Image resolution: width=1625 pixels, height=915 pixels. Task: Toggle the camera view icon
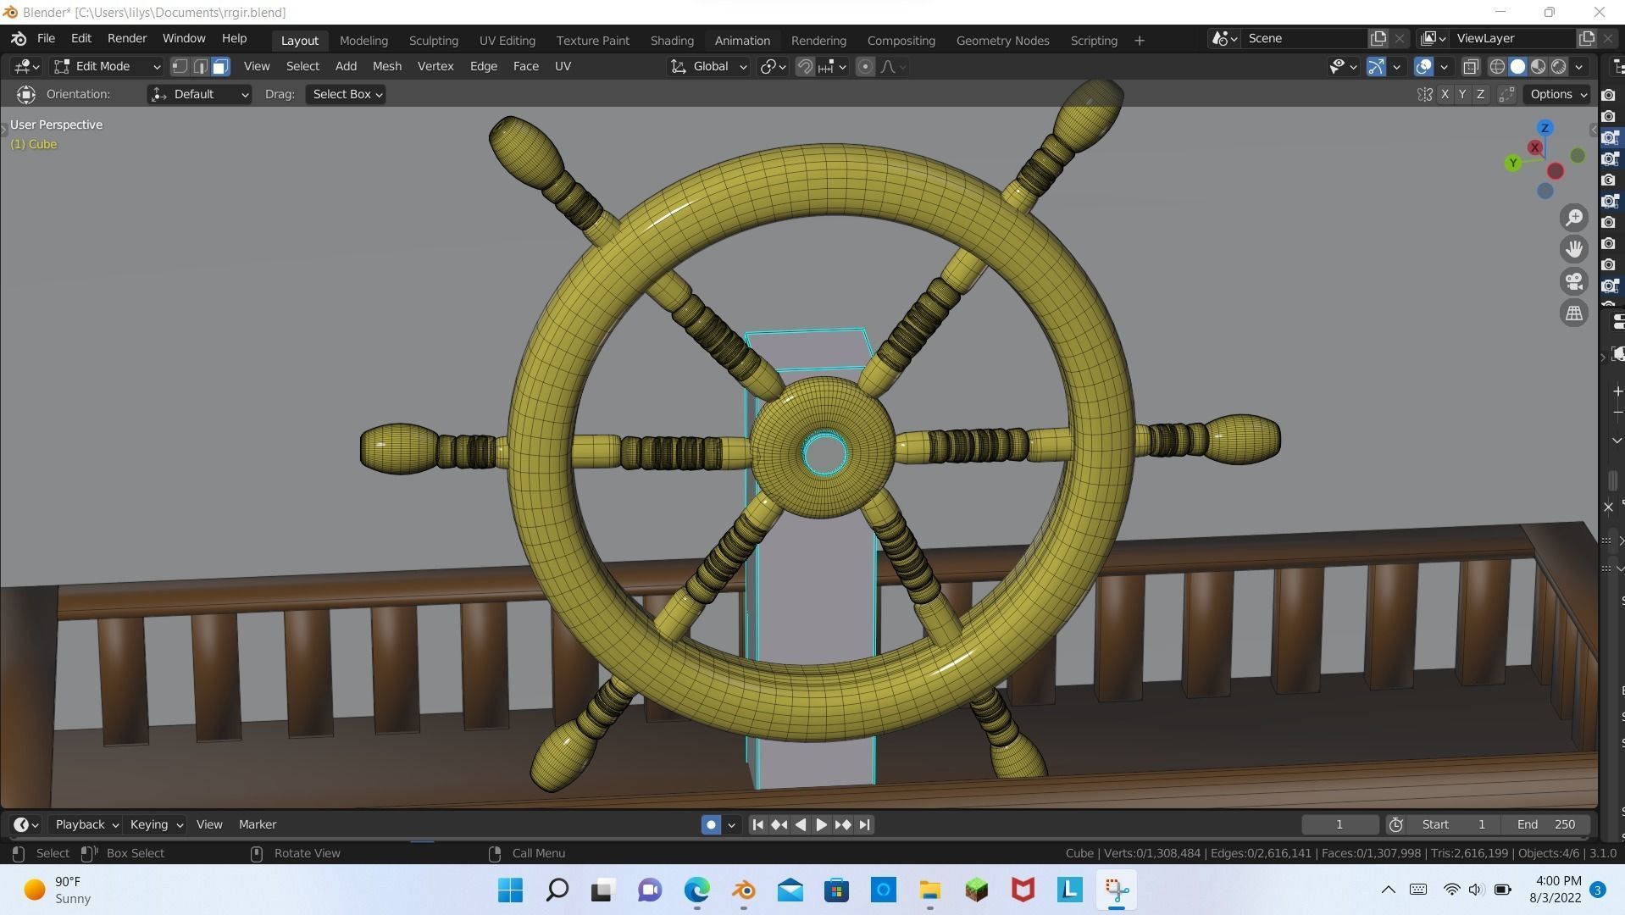tap(1574, 281)
